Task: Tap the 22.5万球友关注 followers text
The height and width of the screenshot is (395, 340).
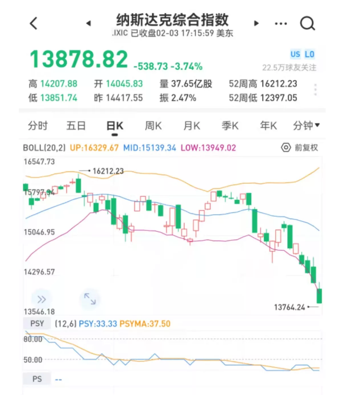Action: [289, 67]
